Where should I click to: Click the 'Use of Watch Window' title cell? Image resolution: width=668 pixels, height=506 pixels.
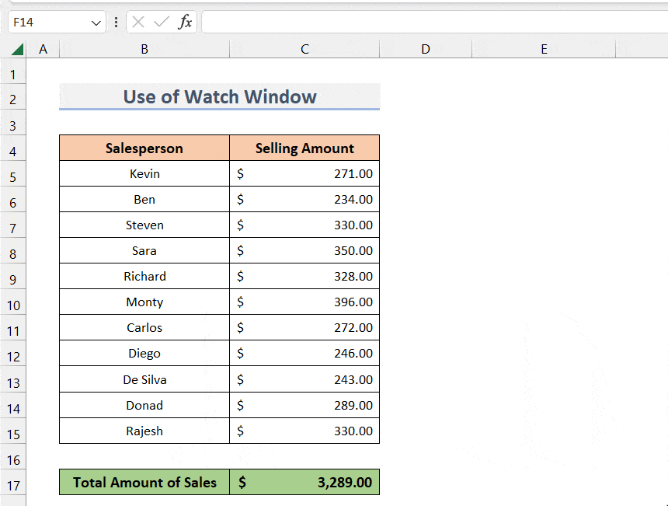click(219, 96)
